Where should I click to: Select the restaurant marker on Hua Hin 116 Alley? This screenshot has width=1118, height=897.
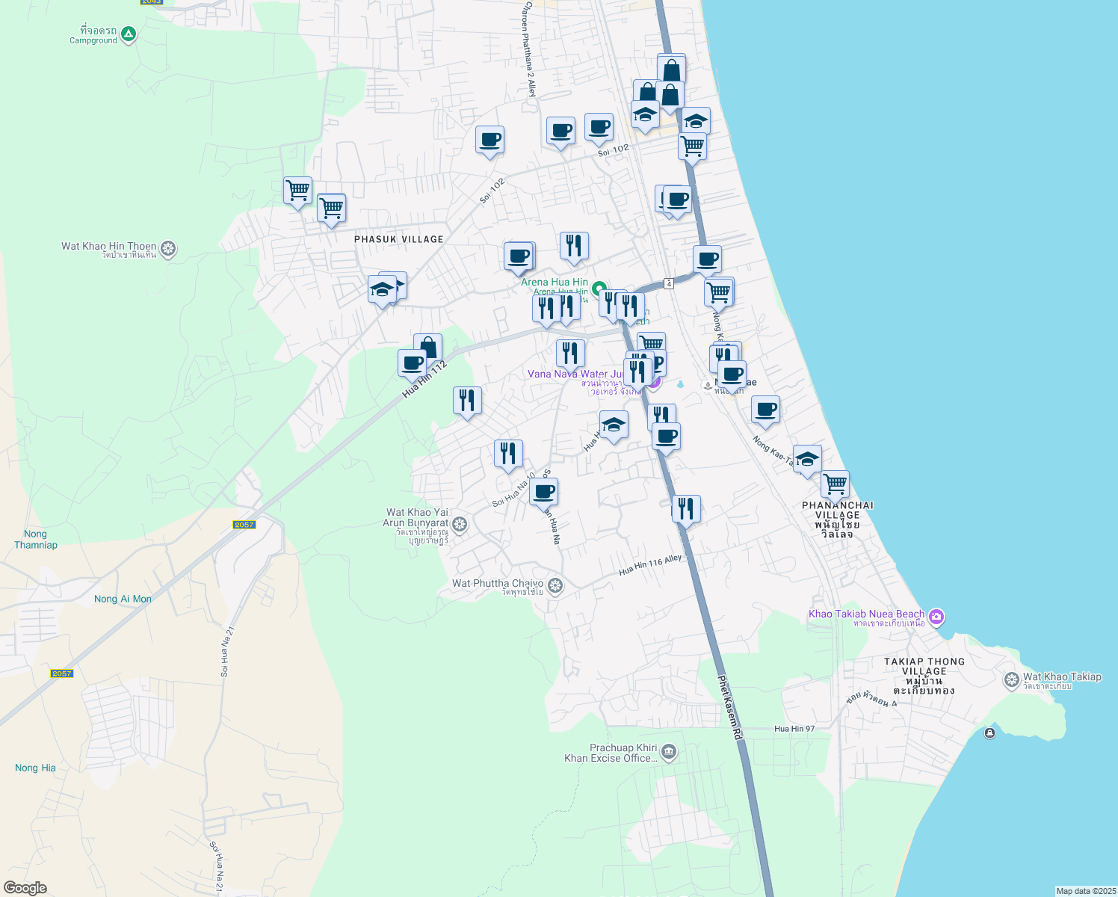pyautogui.click(x=685, y=508)
